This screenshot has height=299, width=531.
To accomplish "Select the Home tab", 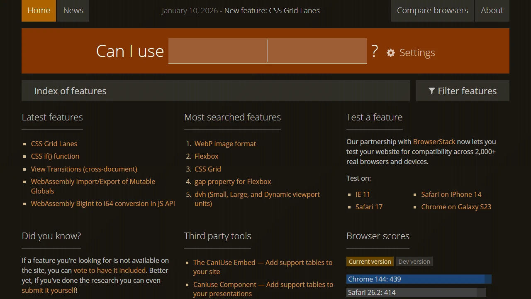I will pyautogui.click(x=39, y=10).
